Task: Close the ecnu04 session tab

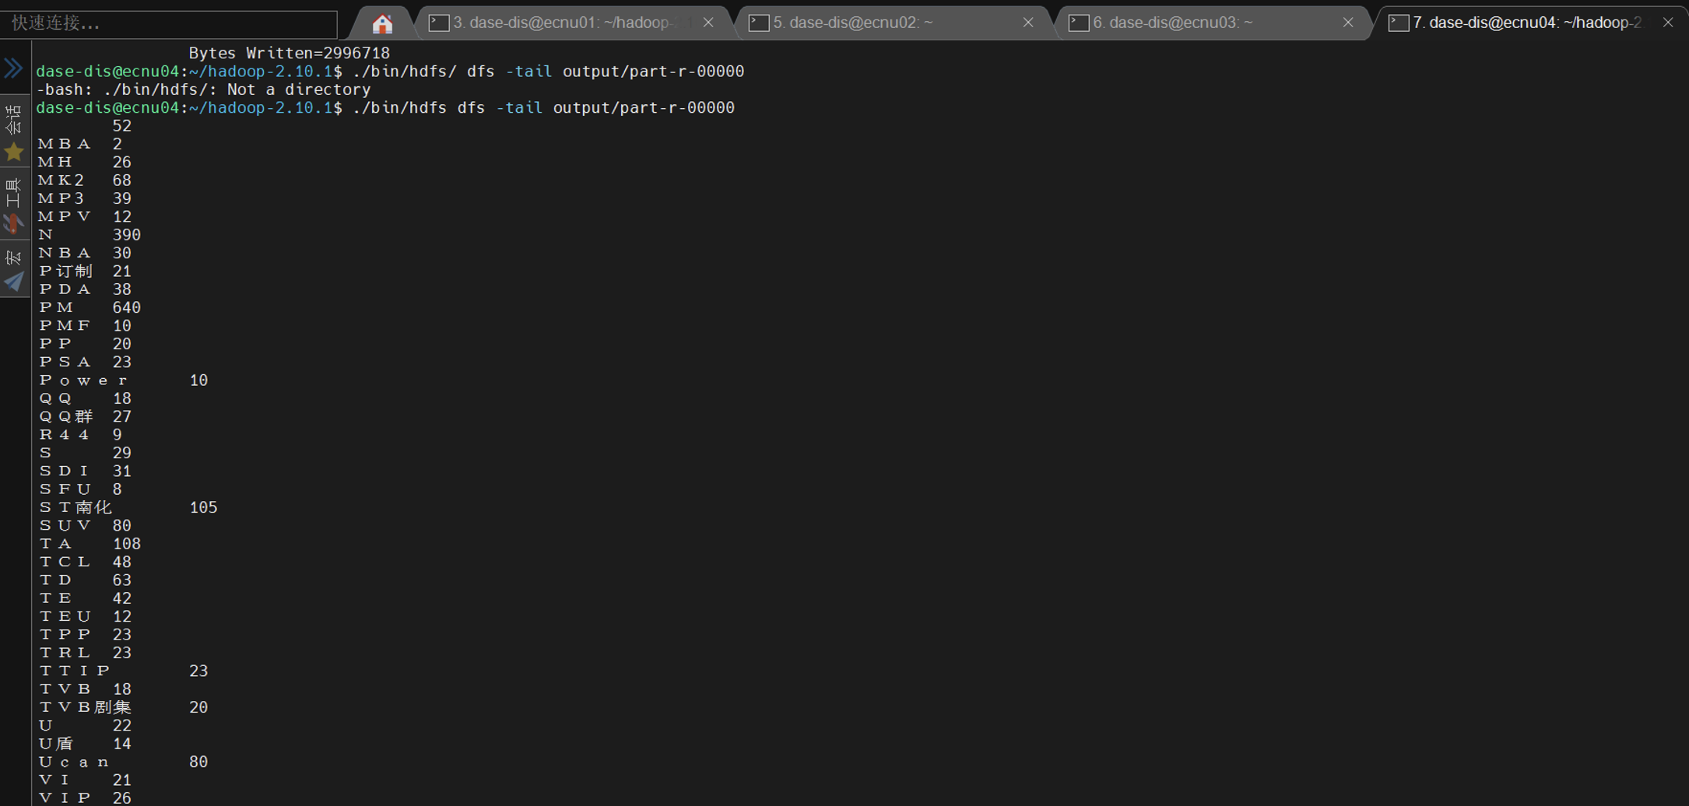Action: 1668,23
